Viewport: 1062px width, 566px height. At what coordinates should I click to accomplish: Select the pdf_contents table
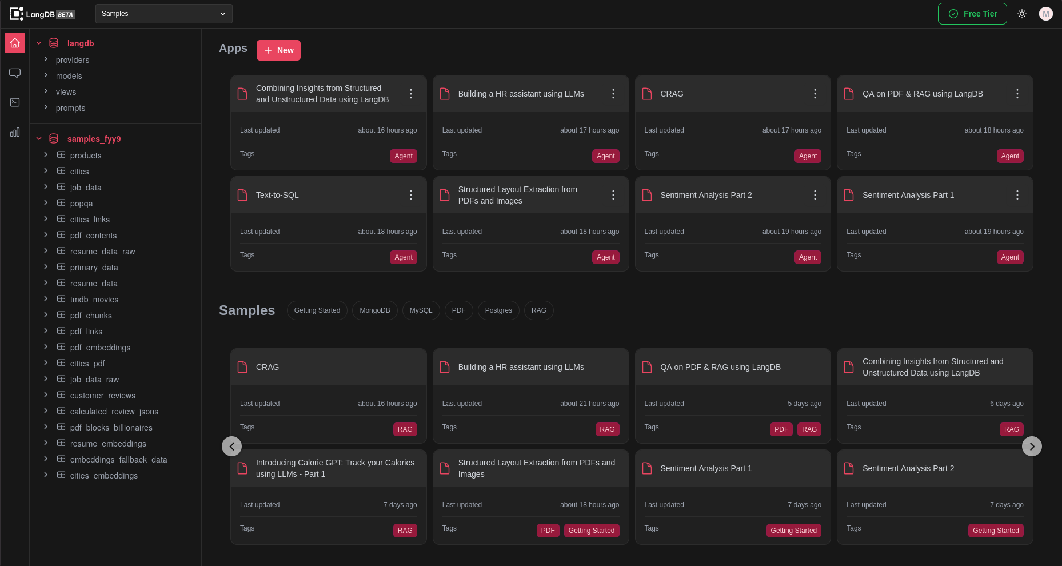(93, 236)
